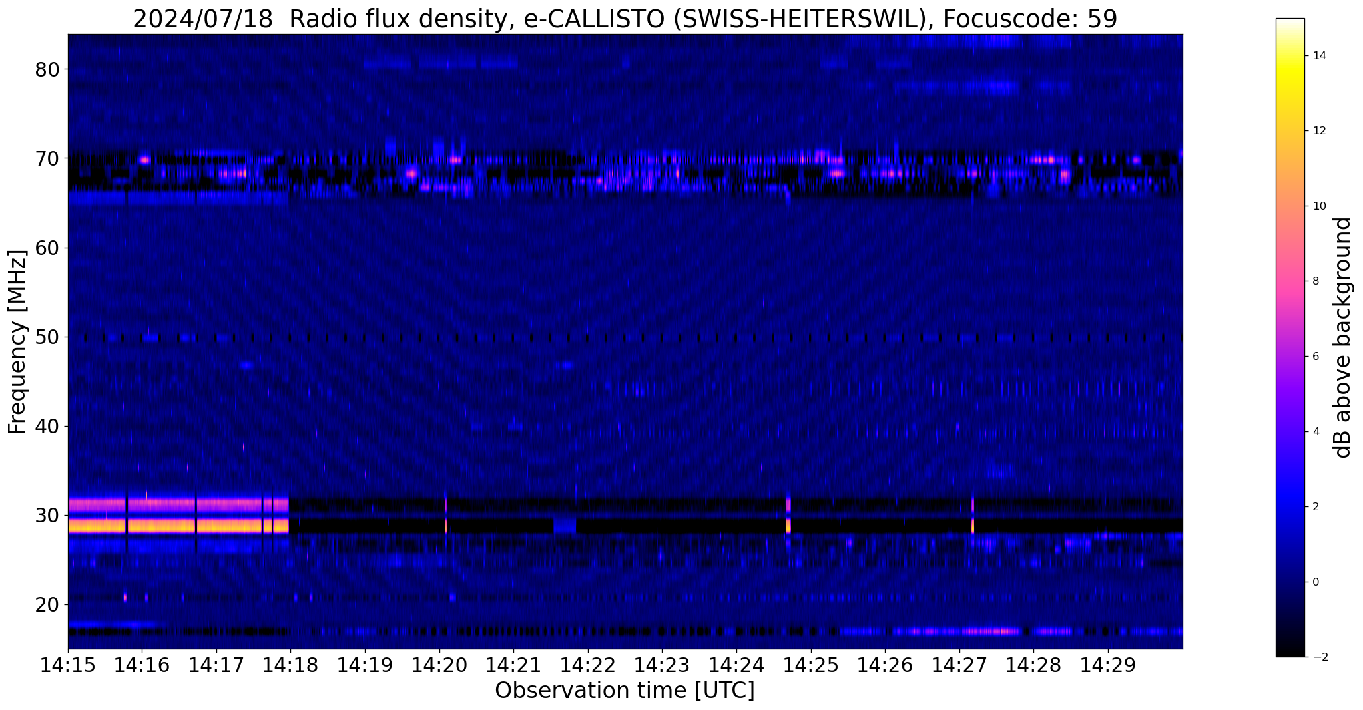The width and height of the screenshot is (1363, 710).
Task: Click the 'Frequency [MHz]' y-axis label
Action: click(x=17, y=342)
